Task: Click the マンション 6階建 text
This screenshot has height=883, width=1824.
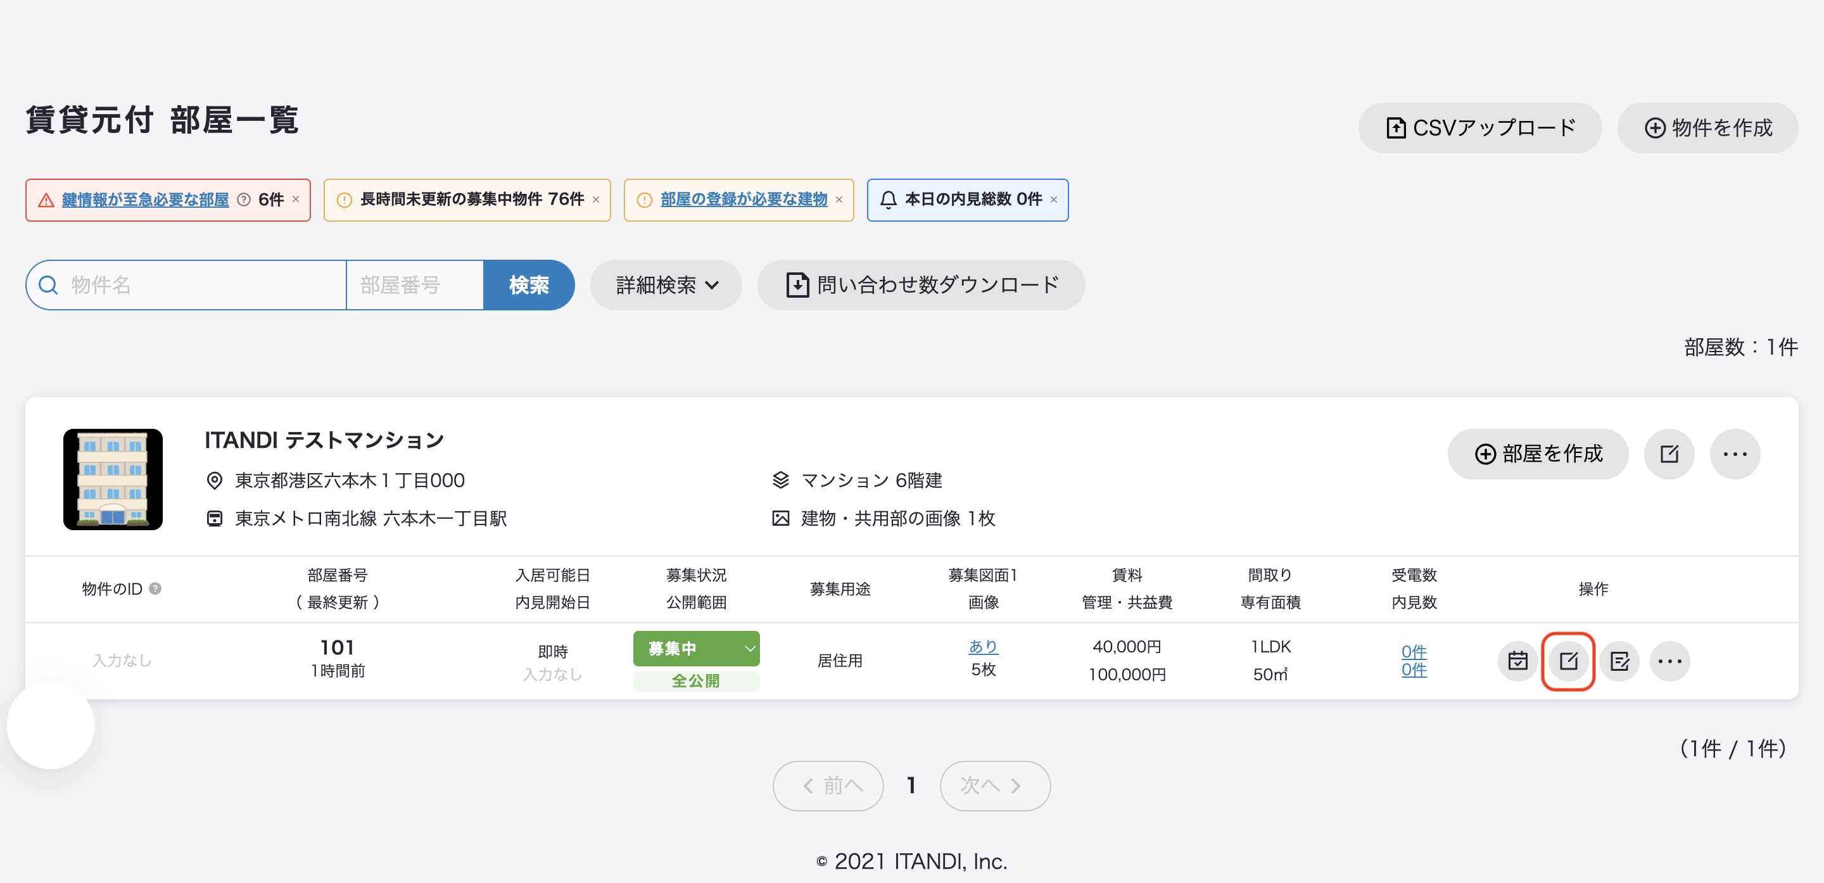Action: tap(871, 481)
